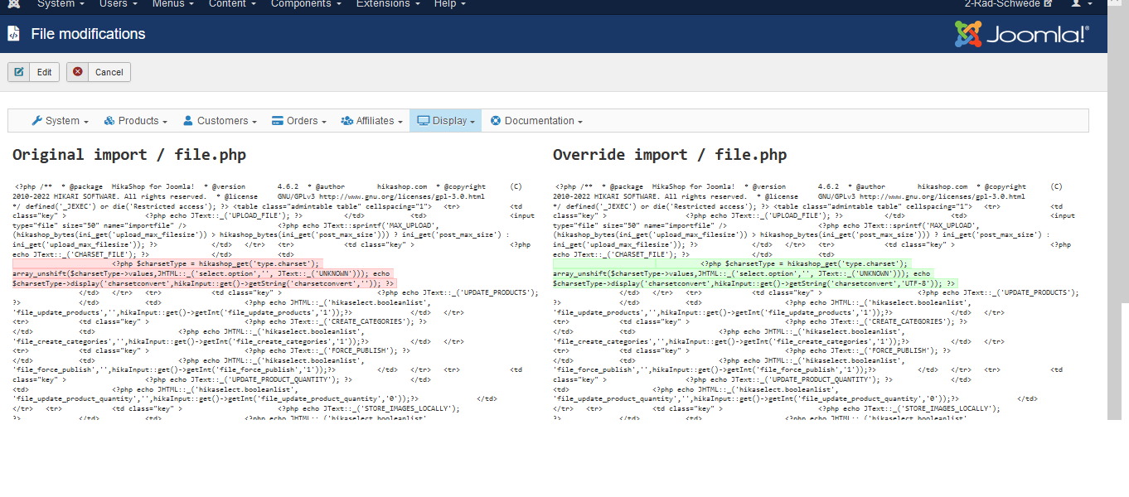Click the monitor icon beside Display

(x=423, y=121)
